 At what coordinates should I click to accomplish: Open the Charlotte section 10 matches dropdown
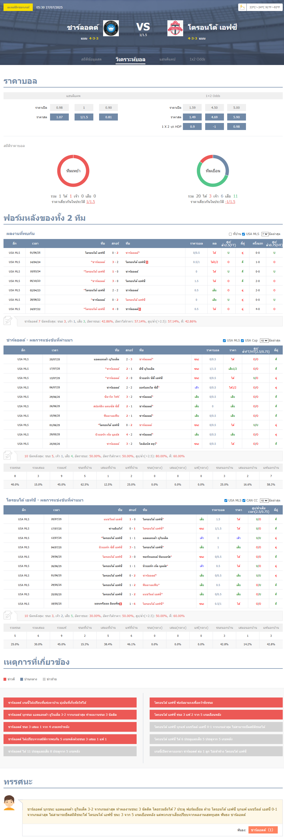[x=264, y=341]
